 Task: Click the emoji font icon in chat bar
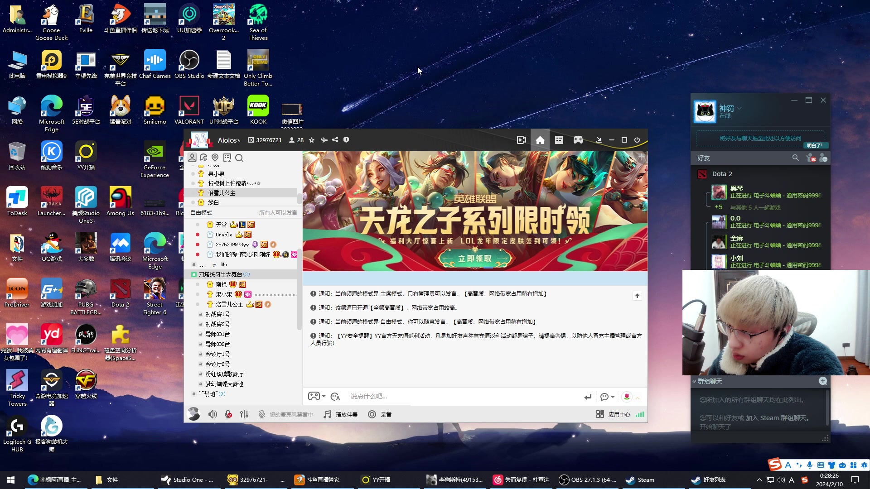335,397
